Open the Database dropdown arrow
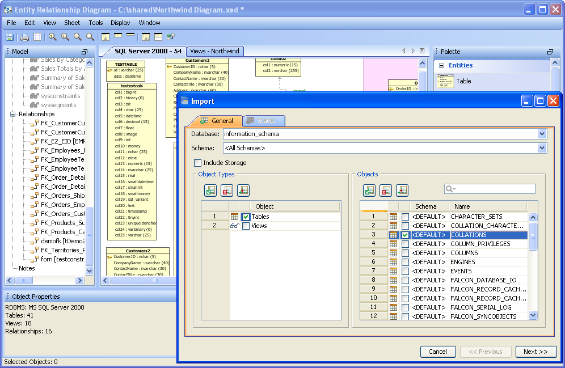The image size is (565, 368). coord(542,134)
